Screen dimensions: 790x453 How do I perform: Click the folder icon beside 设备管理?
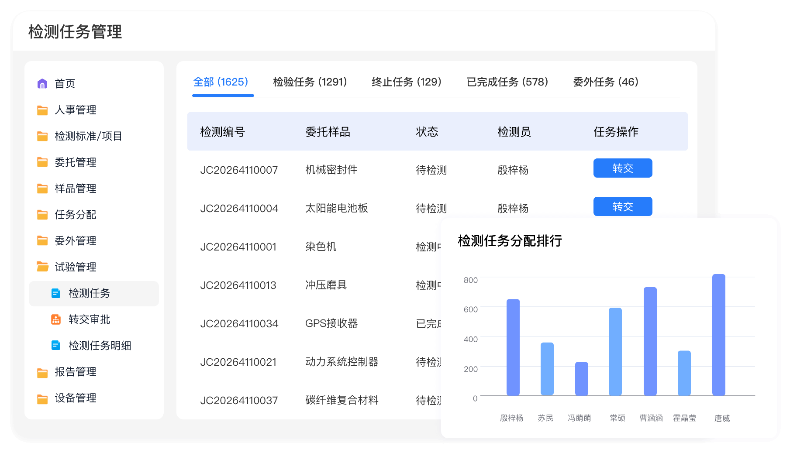[42, 398]
